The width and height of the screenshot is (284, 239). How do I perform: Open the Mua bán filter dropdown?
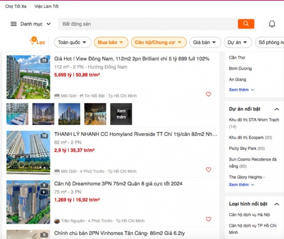click(111, 42)
